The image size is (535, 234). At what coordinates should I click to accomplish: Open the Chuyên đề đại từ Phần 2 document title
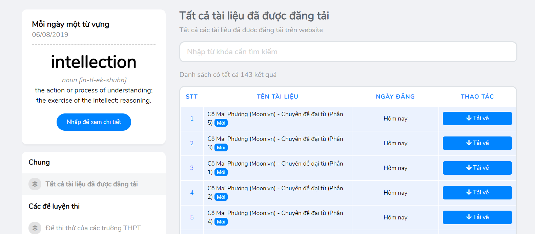coord(275,189)
